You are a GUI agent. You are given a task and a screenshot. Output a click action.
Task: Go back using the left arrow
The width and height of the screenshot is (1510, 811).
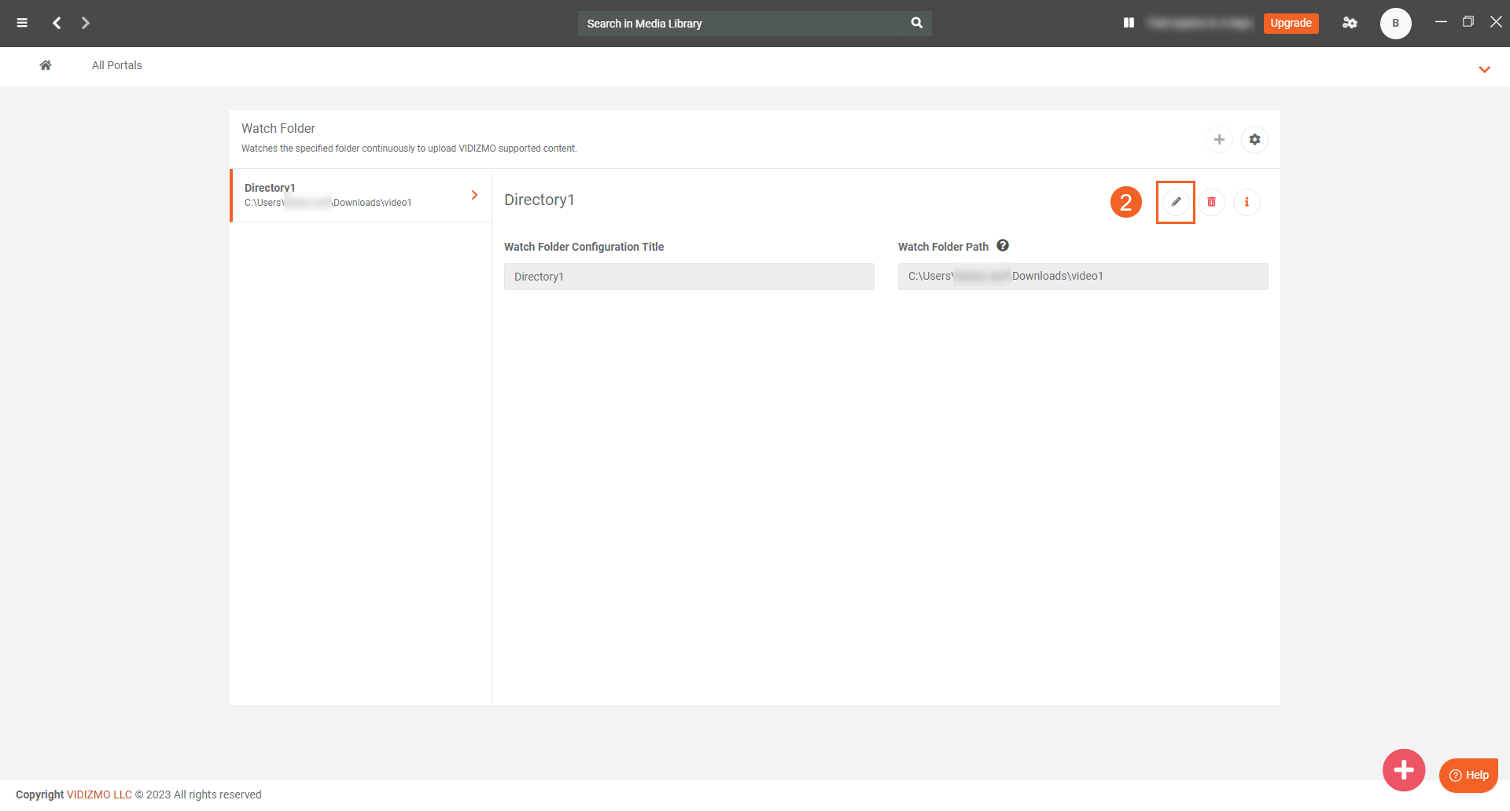(x=57, y=23)
